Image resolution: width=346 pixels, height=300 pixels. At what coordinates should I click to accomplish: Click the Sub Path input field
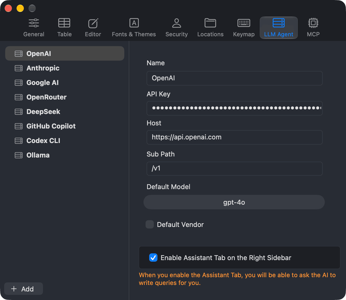pyautogui.click(x=235, y=169)
